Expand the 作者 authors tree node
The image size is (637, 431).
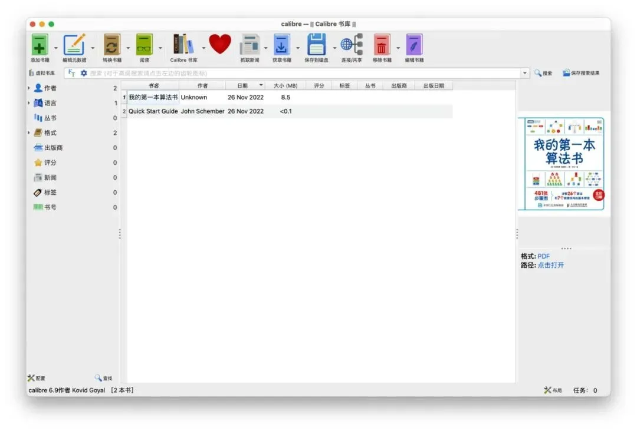(x=29, y=88)
